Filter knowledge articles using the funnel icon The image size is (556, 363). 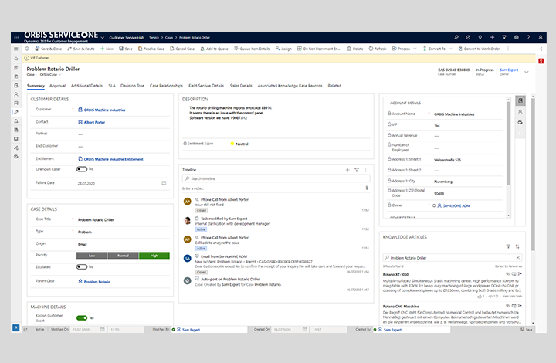point(508,246)
